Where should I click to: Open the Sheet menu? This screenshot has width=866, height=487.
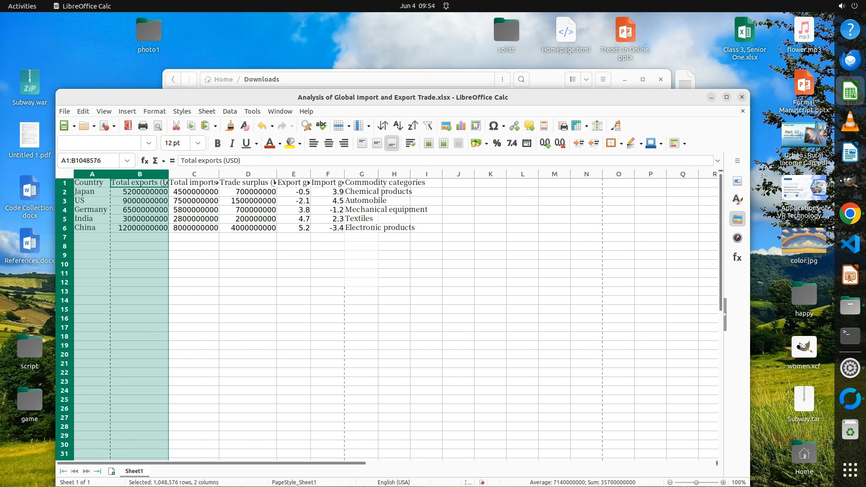click(207, 111)
